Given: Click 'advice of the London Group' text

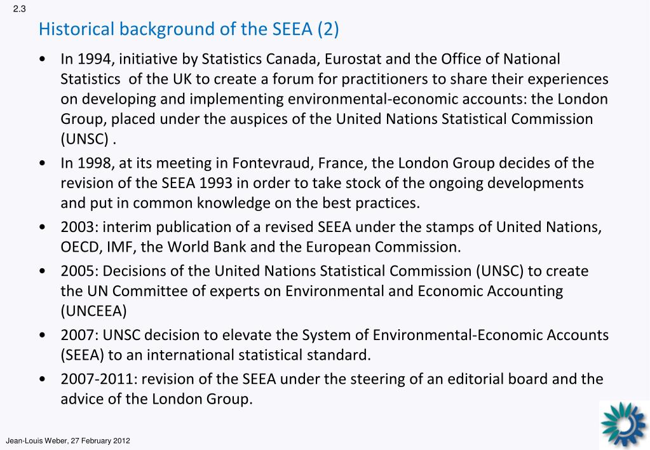Looking at the screenshot, I should click(155, 399).
